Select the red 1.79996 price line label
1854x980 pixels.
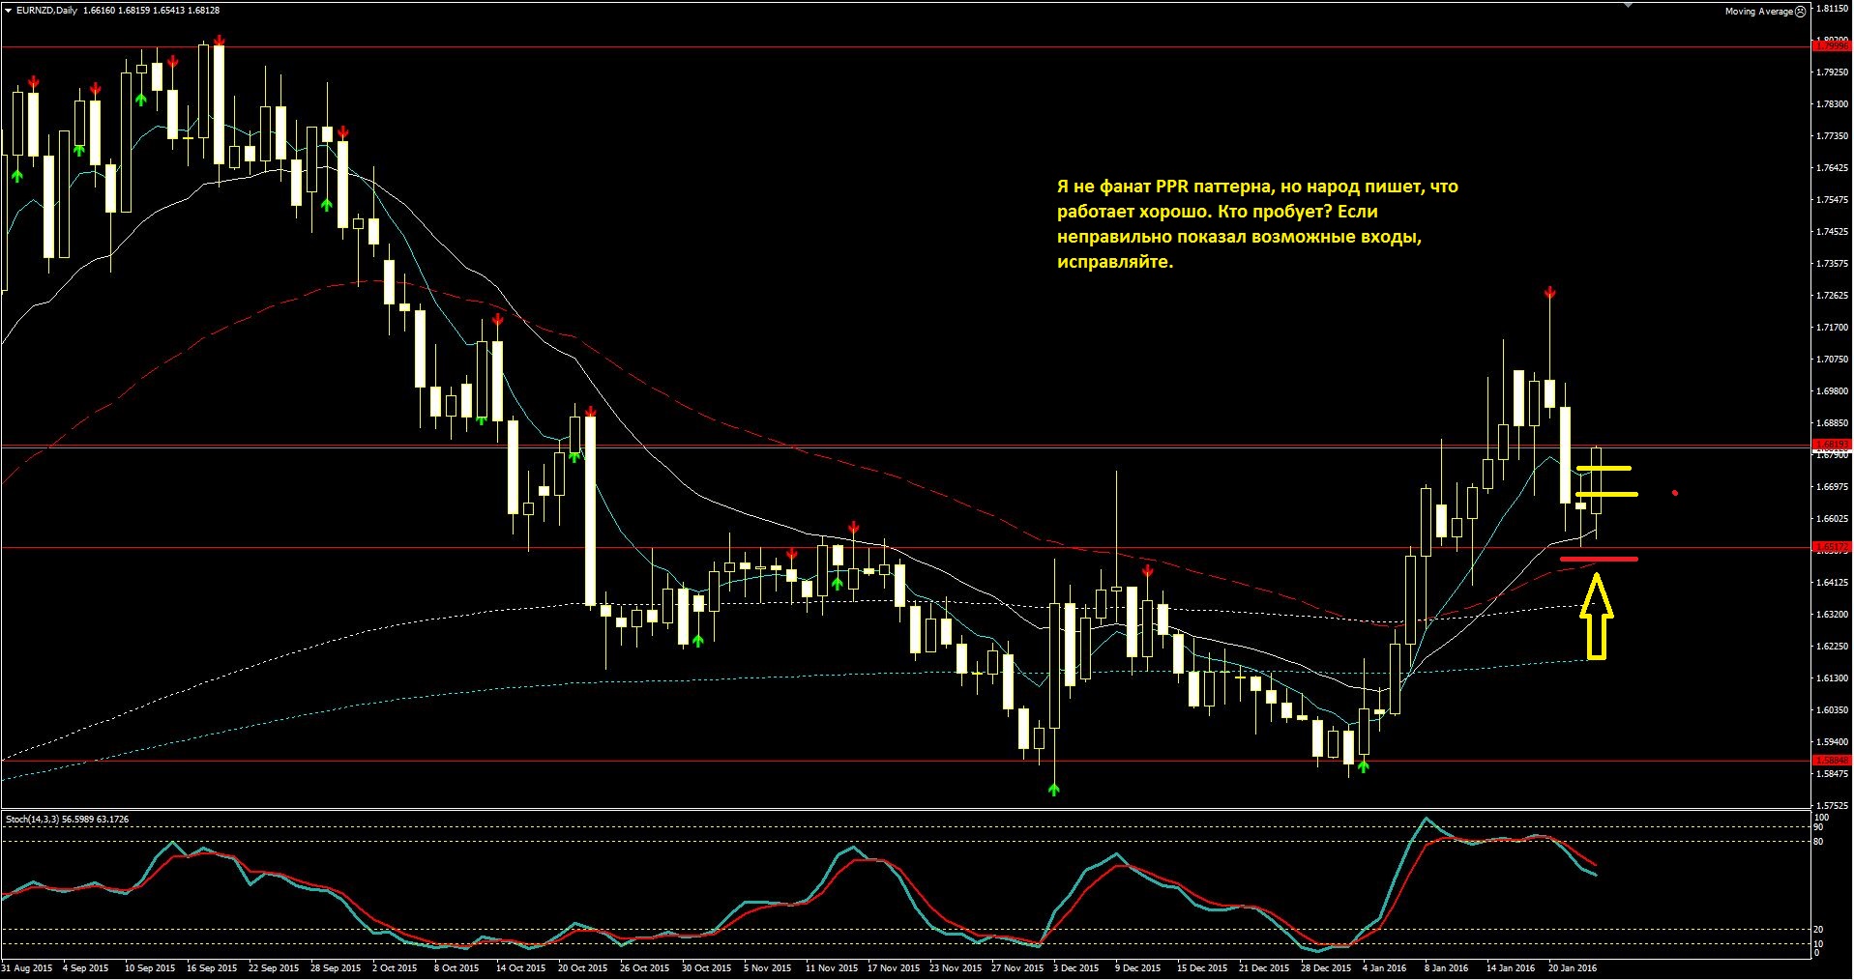click(x=1832, y=46)
